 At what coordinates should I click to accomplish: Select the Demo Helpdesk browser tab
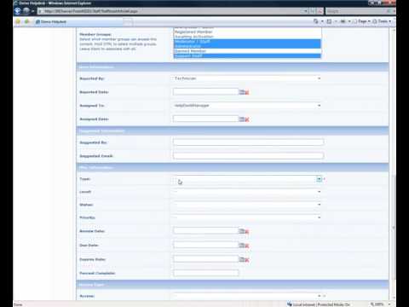tap(79, 22)
